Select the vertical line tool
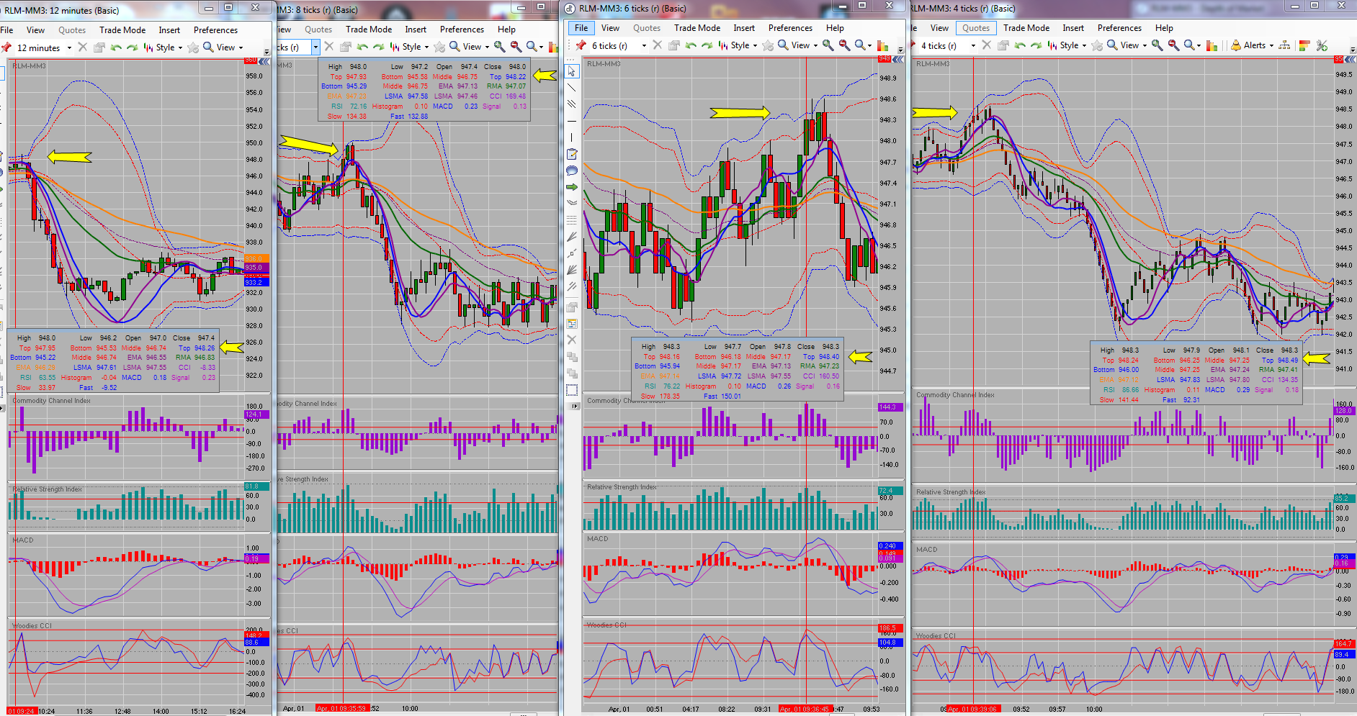Screen dimensions: 1357x716 pos(572,137)
